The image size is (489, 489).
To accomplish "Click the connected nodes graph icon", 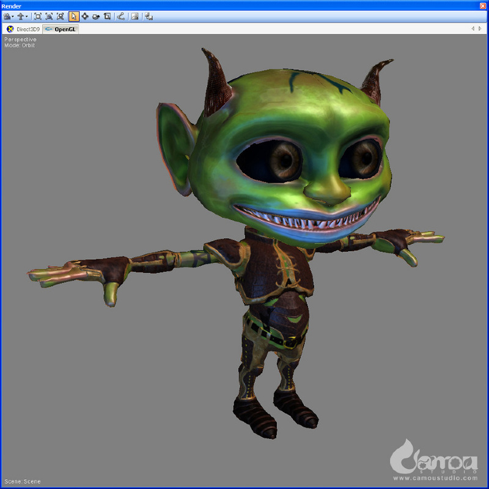I will click(x=121, y=17).
